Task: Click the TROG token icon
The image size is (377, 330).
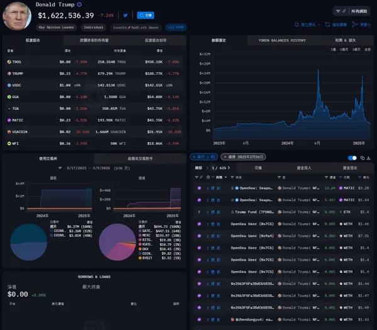Action: click(8, 62)
